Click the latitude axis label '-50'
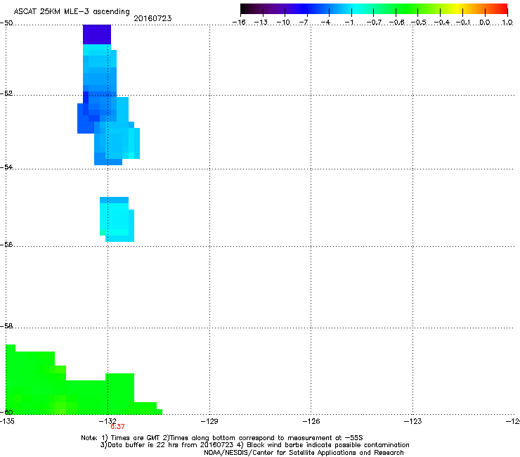Image resolution: width=520 pixels, height=457 pixels. click(x=6, y=23)
